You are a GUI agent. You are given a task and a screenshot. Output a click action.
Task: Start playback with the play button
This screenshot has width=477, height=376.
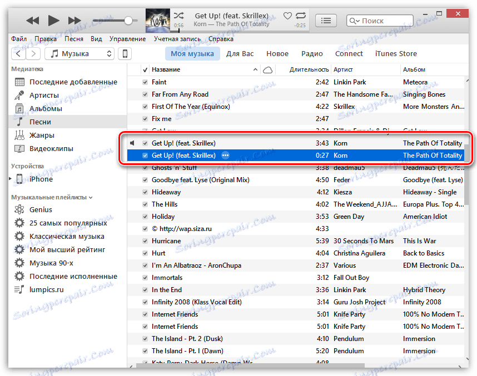pyautogui.click(x=54, y=21)
